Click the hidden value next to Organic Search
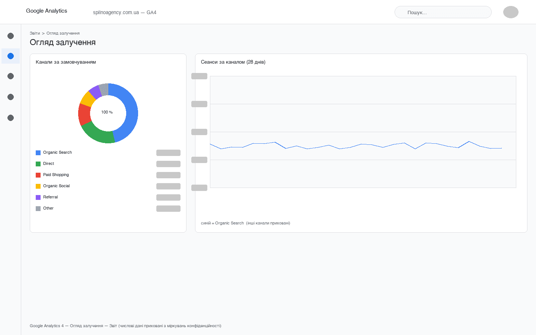 [x=168, y=153]
